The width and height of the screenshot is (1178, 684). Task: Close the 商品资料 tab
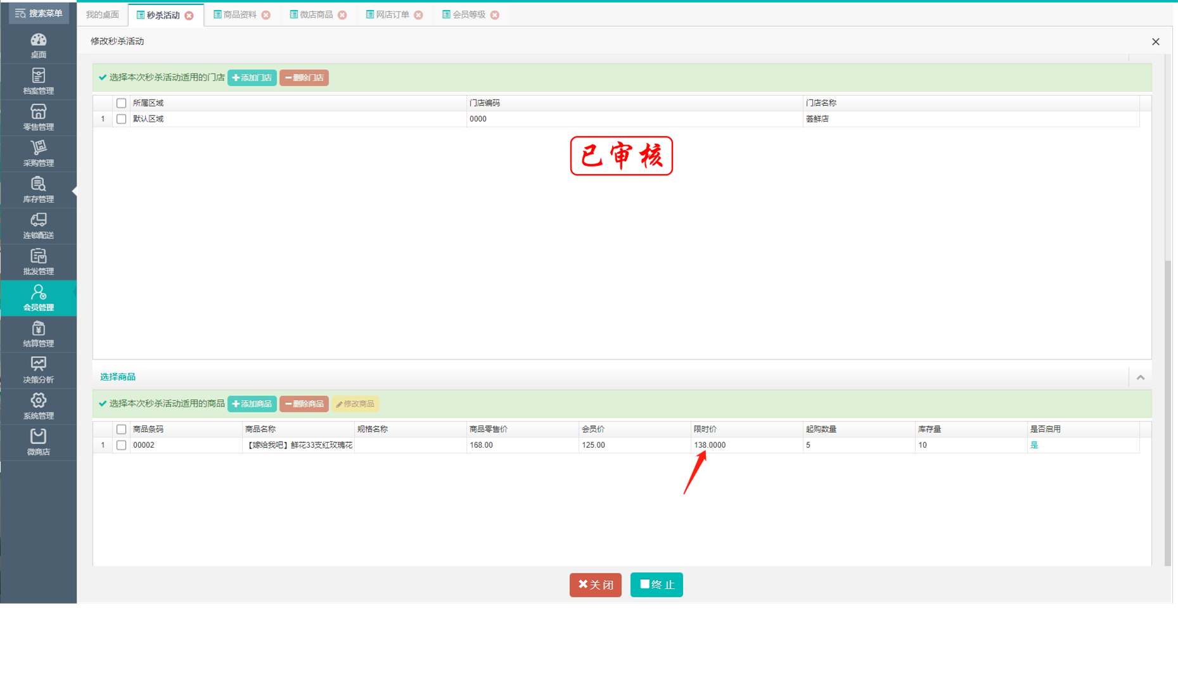266,15
